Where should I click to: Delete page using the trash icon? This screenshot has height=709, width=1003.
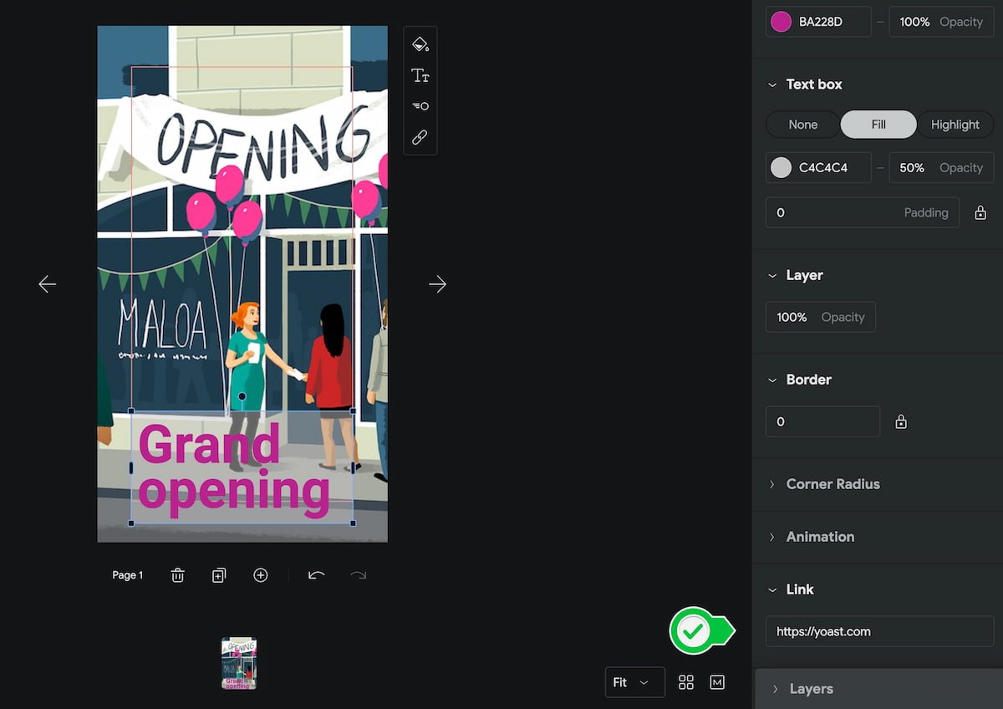click(177, 575)
